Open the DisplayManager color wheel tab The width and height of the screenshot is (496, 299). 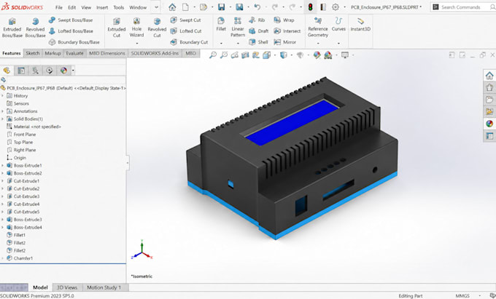tap(63, 71)
